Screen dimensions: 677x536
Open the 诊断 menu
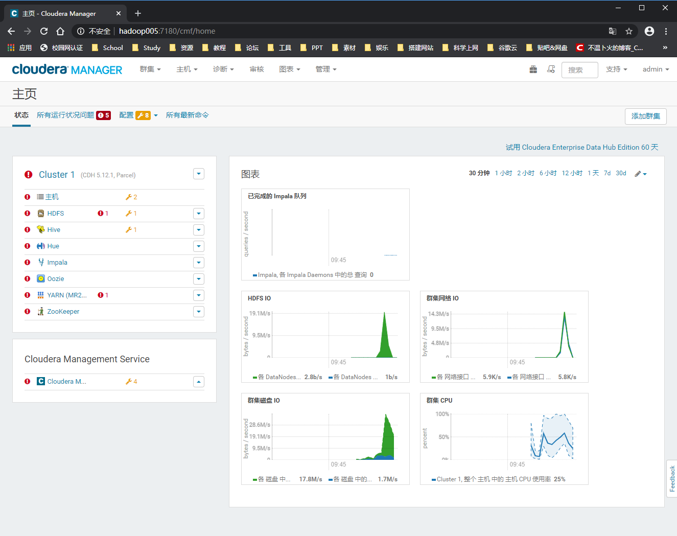(223, 69)
